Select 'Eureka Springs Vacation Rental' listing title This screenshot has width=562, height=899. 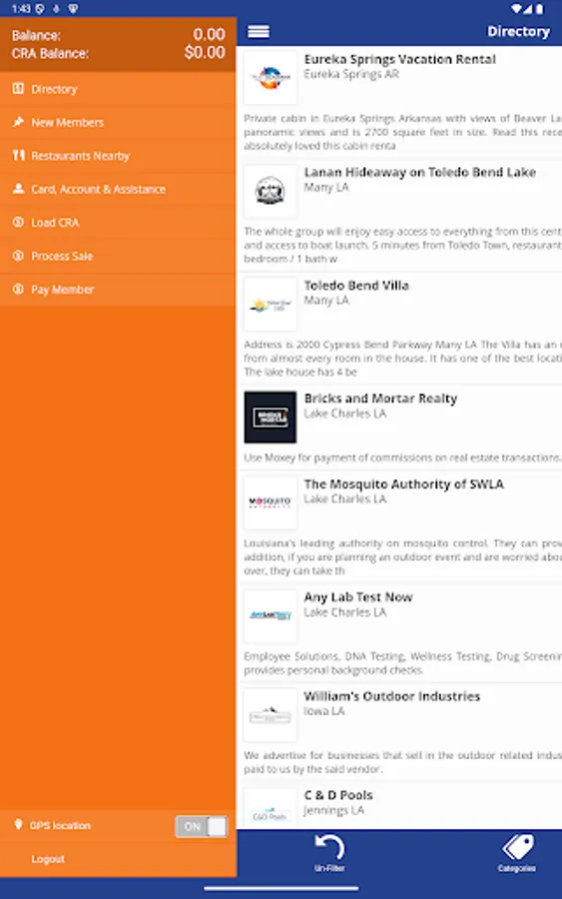[x=400, y=59]
